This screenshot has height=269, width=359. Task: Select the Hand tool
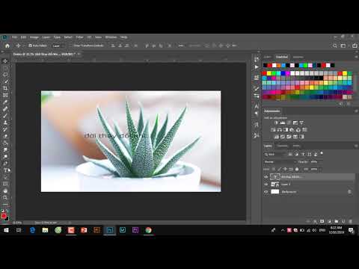[5, 191]
